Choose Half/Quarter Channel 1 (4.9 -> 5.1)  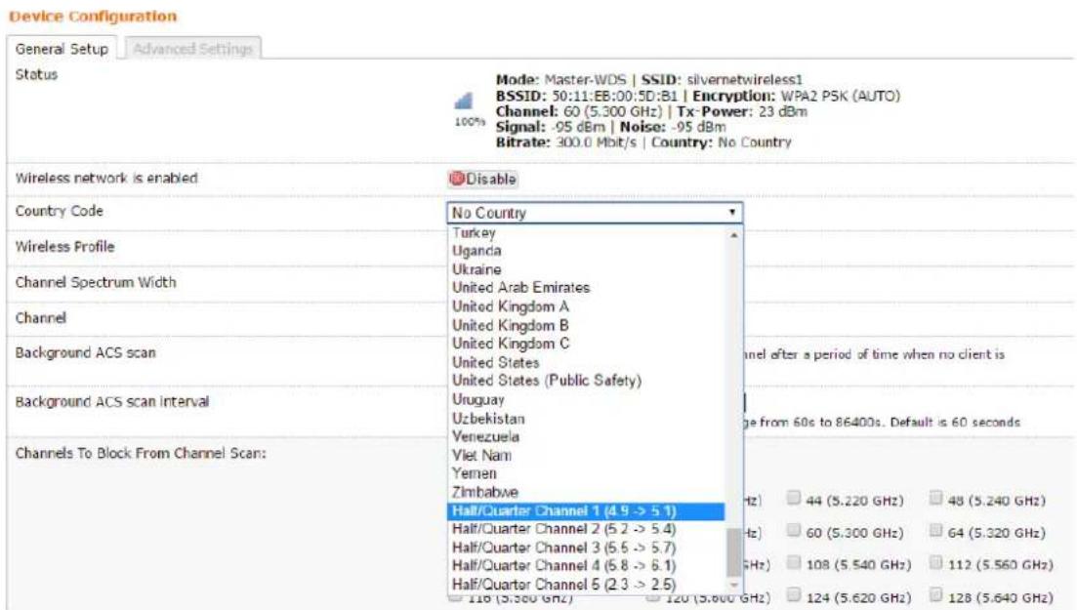click(x=586, y=511)
